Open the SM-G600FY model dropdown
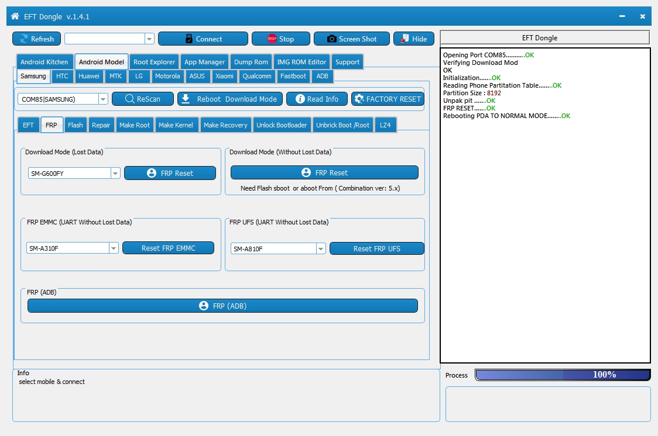 click(x=115, y=174)
